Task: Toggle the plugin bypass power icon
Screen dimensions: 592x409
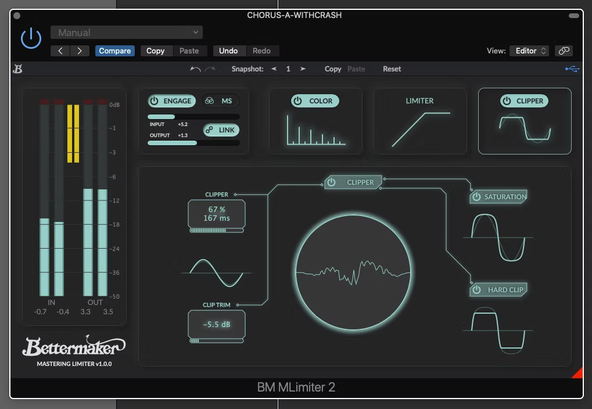Action: click(x=31, y=38)
